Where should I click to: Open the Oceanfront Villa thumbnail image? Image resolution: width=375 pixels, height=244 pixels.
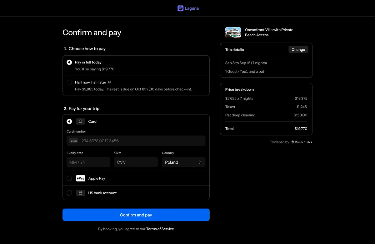coord(233,32)
